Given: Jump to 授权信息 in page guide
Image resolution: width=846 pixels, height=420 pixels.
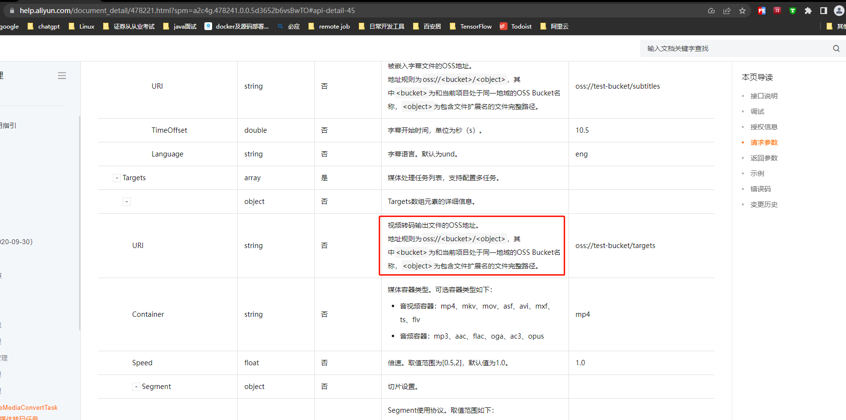Looking at the screenshot, I should tap(764, 127).
